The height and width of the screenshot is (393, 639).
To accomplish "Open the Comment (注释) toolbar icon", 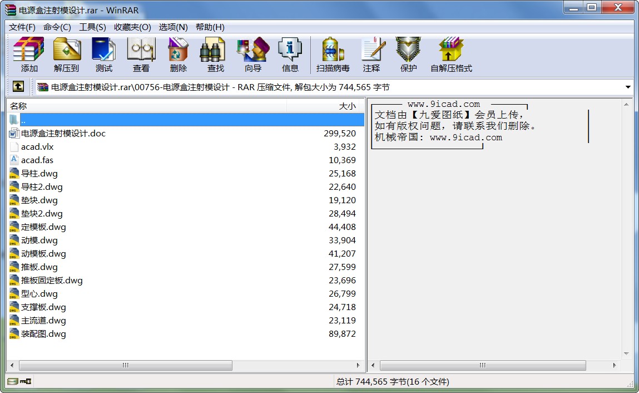I will point(371,55).
